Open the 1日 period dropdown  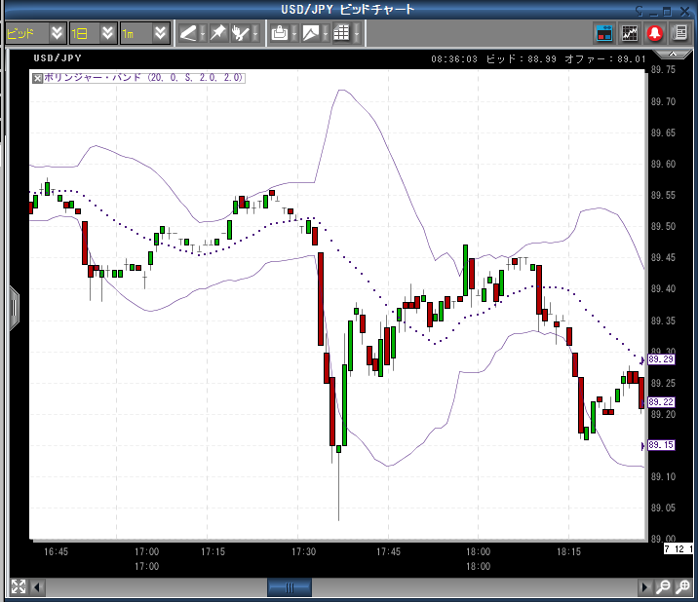108,33
